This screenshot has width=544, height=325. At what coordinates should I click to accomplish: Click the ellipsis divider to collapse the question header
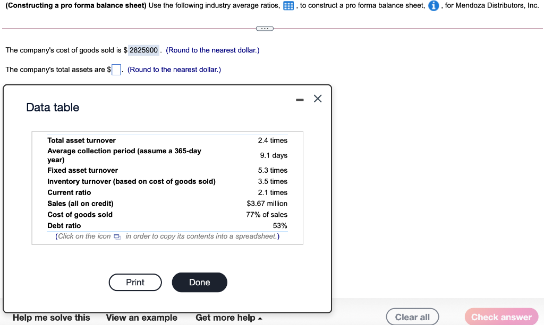pyautogui.click(x=265, y=28)
